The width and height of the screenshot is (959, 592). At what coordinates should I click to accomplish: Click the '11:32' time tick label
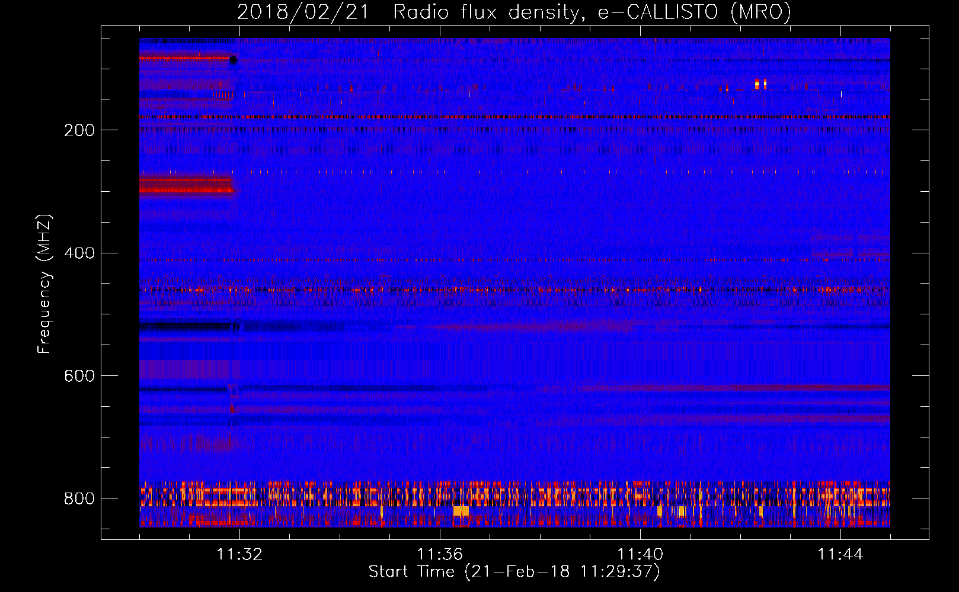click(x=239, y=555)
